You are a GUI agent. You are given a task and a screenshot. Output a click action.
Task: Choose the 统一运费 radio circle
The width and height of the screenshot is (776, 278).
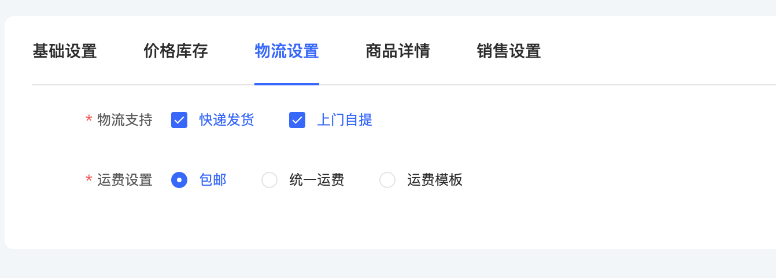269,180
